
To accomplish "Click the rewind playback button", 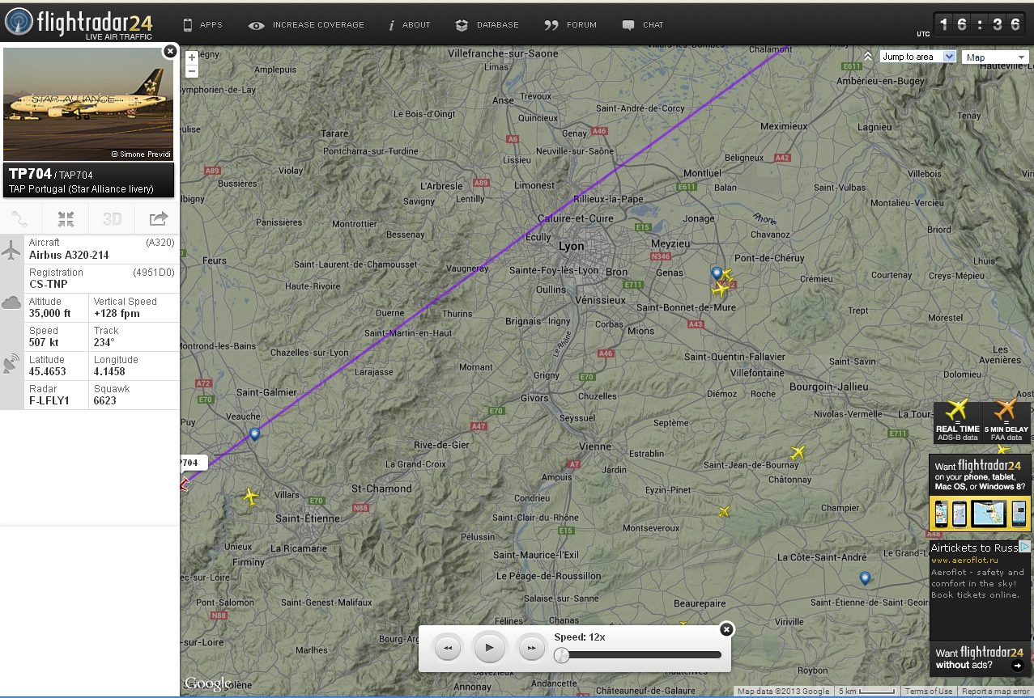I will pos(448,648).
